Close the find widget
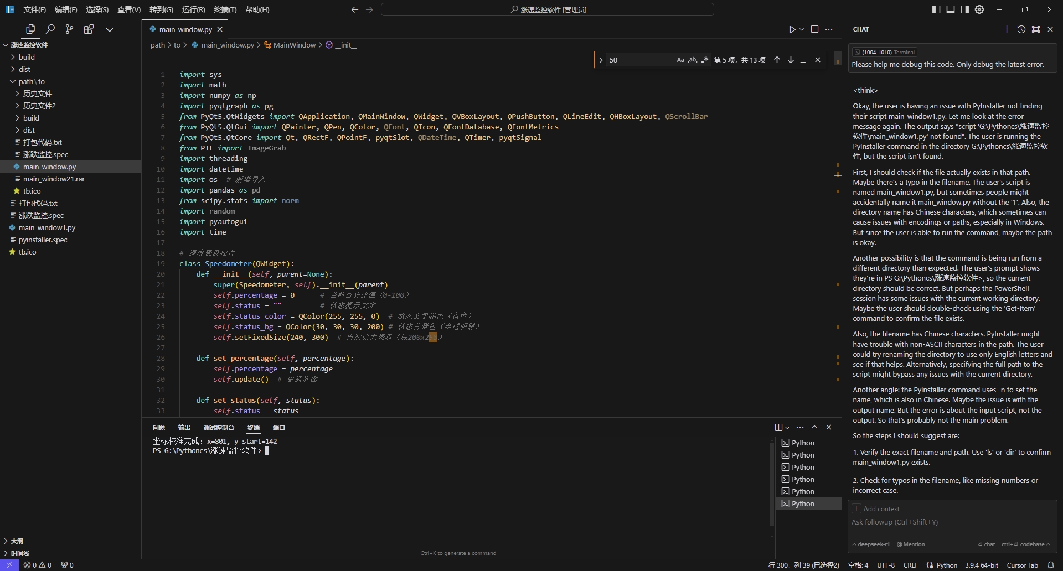The image size is (1063, 571). click(818, 60)
